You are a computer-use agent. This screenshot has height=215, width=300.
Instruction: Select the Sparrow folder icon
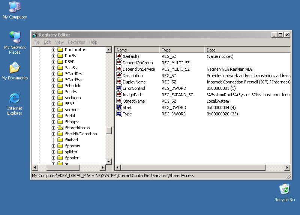coord(60,146)
